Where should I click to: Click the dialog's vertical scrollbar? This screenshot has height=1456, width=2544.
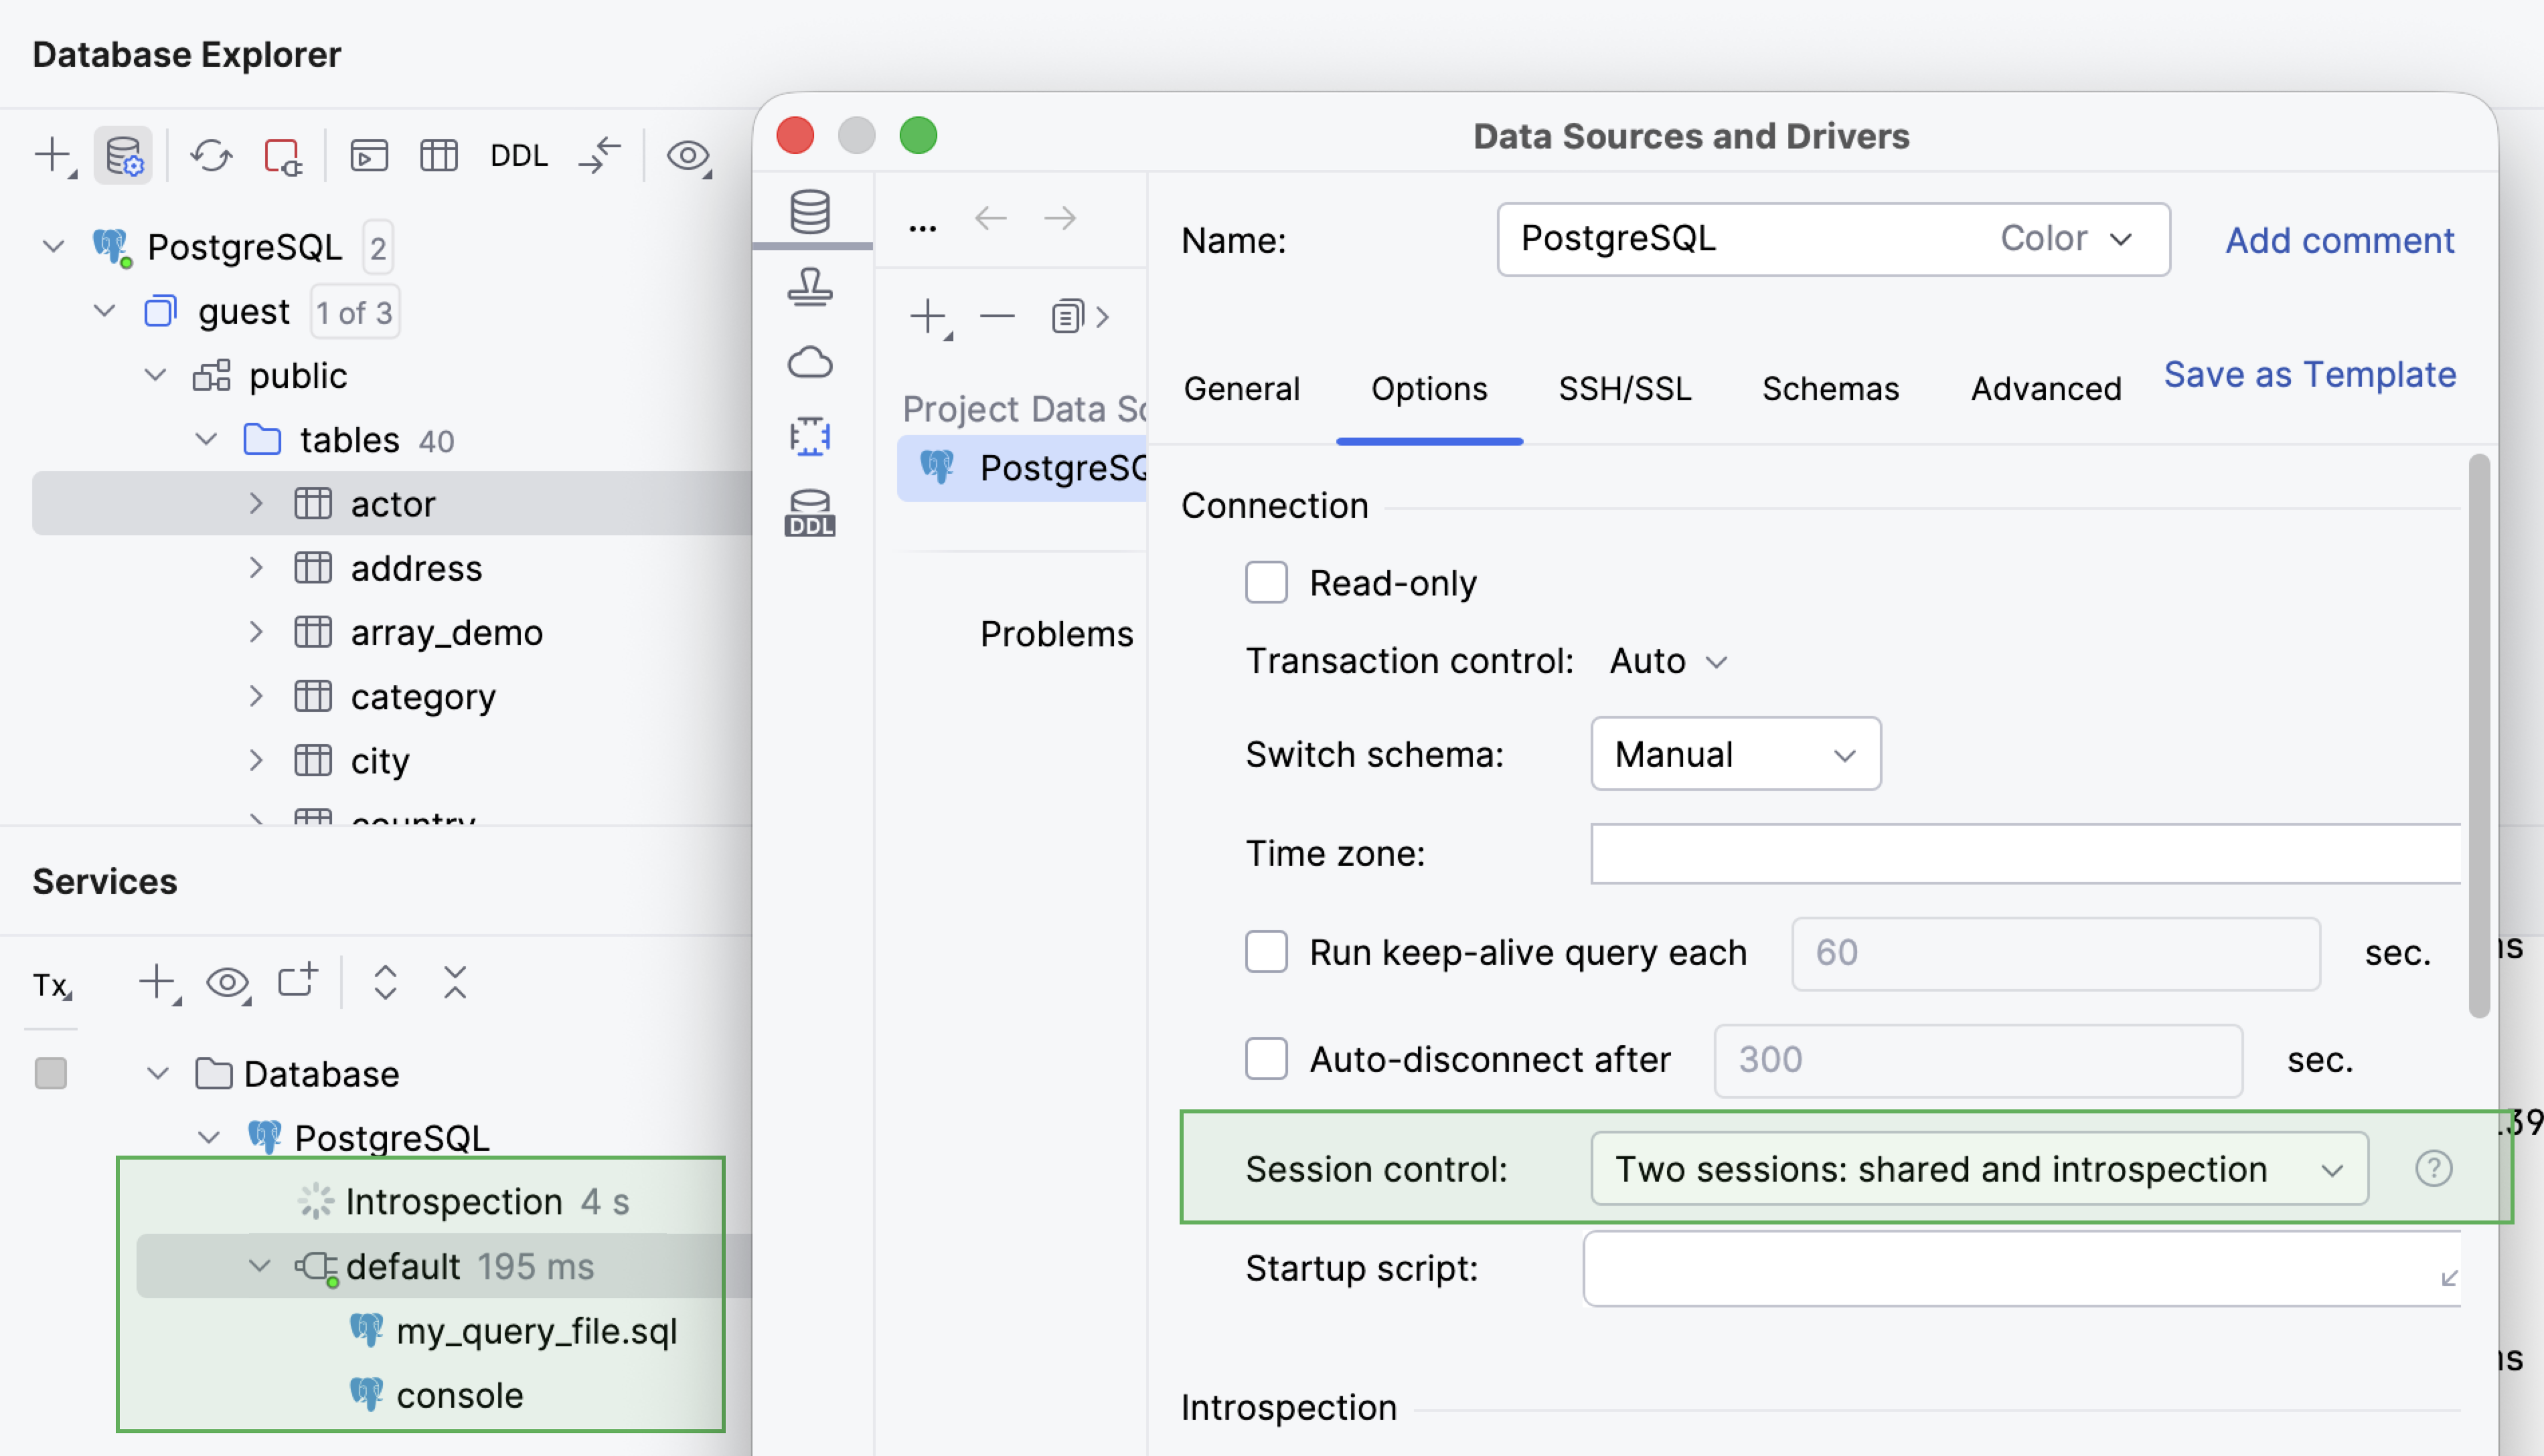[x=2478, y=735]
